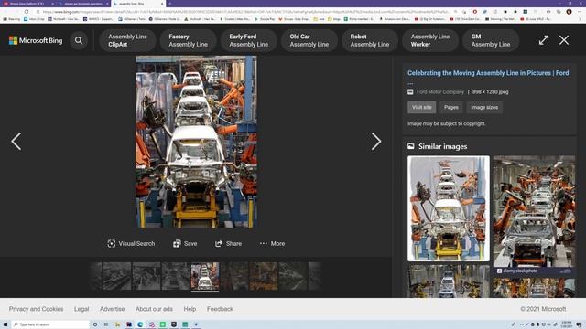Click the Image sizes button
Image resolution: width=586 pixels, height=329 pixels.
tap(484, 108)
